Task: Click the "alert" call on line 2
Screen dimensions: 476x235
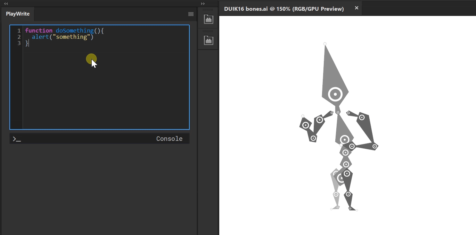Action: pyautogui.click(x=40, y=37)
